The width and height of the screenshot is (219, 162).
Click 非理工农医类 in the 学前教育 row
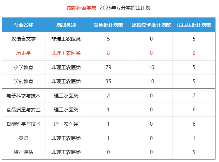point(66,81)
